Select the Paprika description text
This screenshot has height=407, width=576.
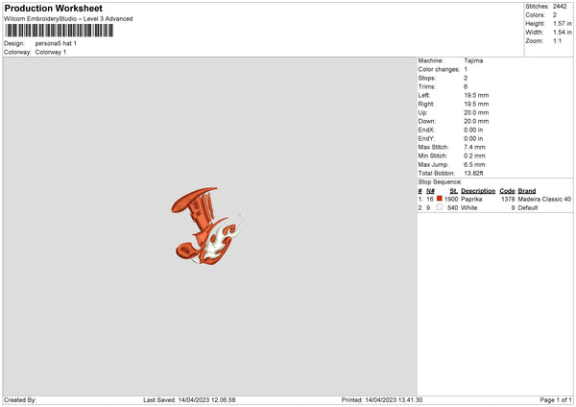[471, 199]
